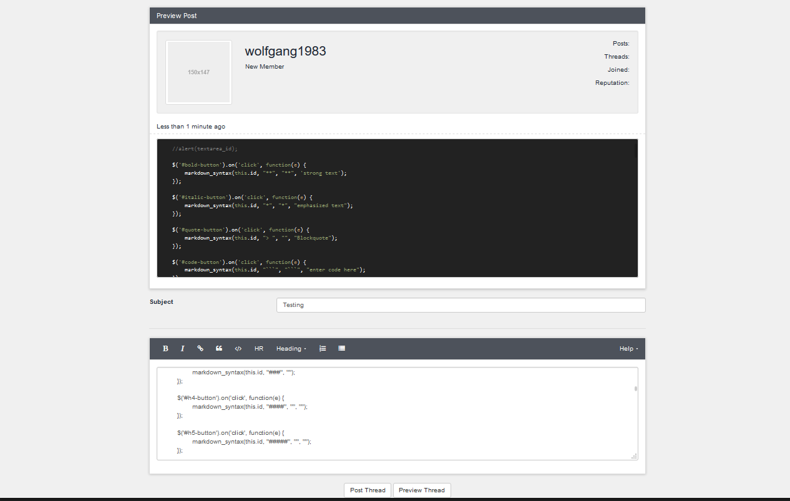790x501 pixels.
Task: Click the message textarea scrollbar thumb
Action: pyautogui.click(x=636, y=388)
